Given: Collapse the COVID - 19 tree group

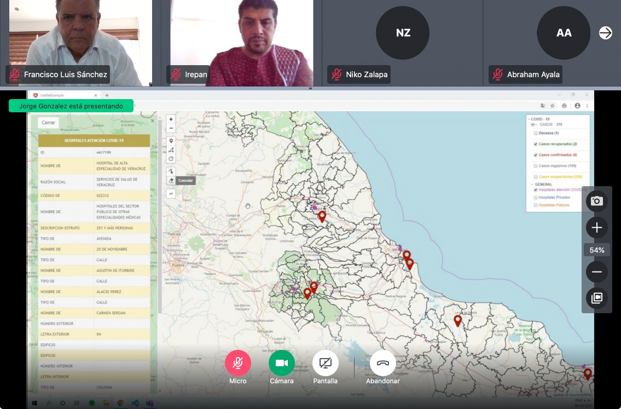Looking at the screenshot, I should point(529,119).
